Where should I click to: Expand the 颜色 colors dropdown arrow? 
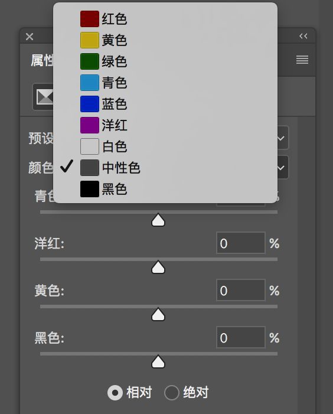coord(281,167)
